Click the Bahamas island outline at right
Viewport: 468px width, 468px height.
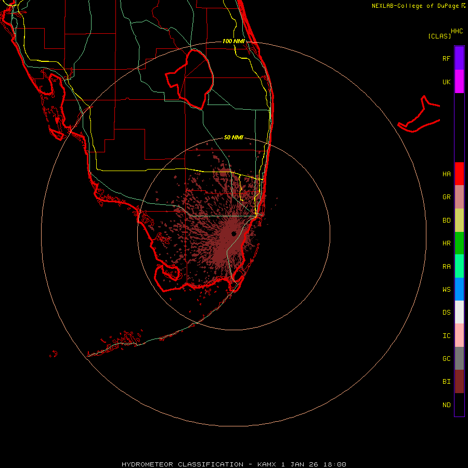[x=419, y=115]
